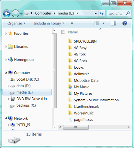Image resolution: width=134 pixels, height=148 pixels.
Task: Open the arrow after media (E:) in address bar
Action: [77, 13]
